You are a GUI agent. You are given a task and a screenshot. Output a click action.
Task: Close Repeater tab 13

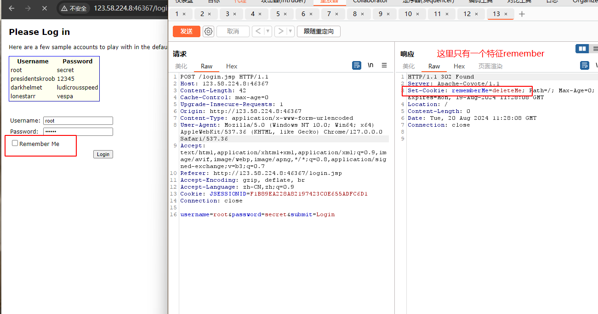coord(506,14)
